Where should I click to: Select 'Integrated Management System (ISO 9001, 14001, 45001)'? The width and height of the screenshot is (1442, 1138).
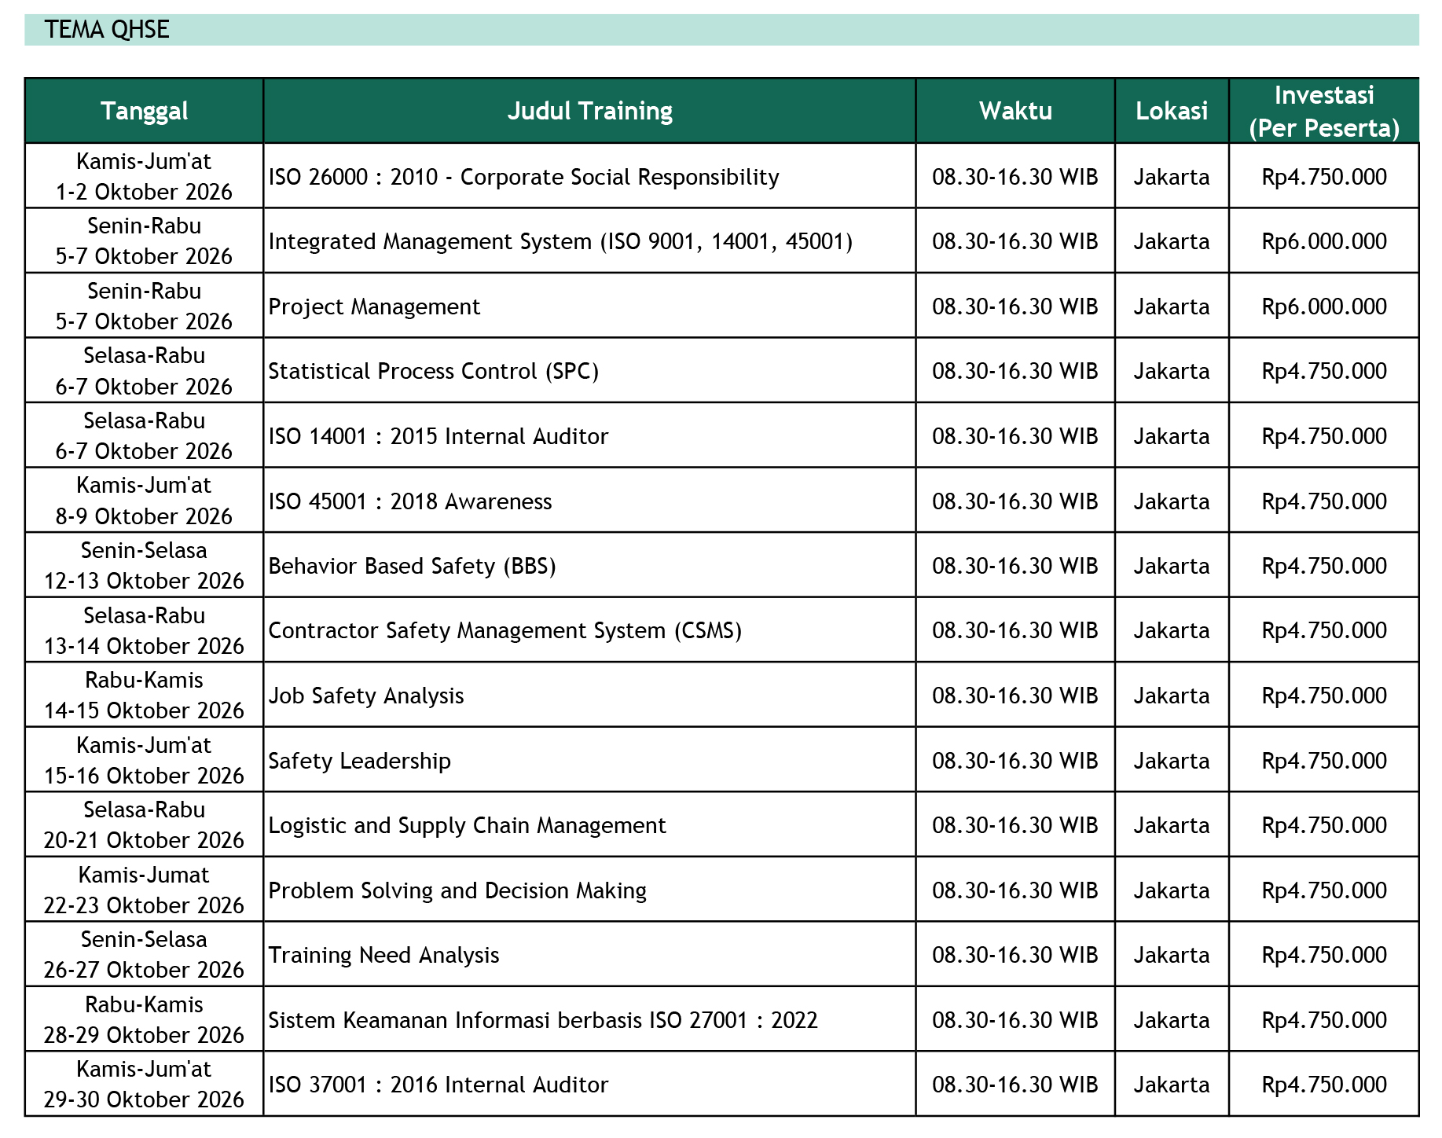click(560, 241)
